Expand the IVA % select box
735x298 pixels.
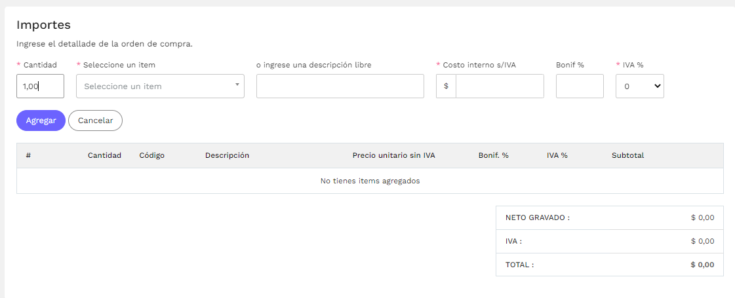click(640, 86)
